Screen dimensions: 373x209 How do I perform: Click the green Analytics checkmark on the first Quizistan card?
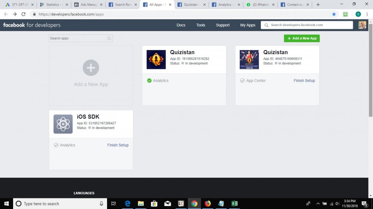(149, 81)
